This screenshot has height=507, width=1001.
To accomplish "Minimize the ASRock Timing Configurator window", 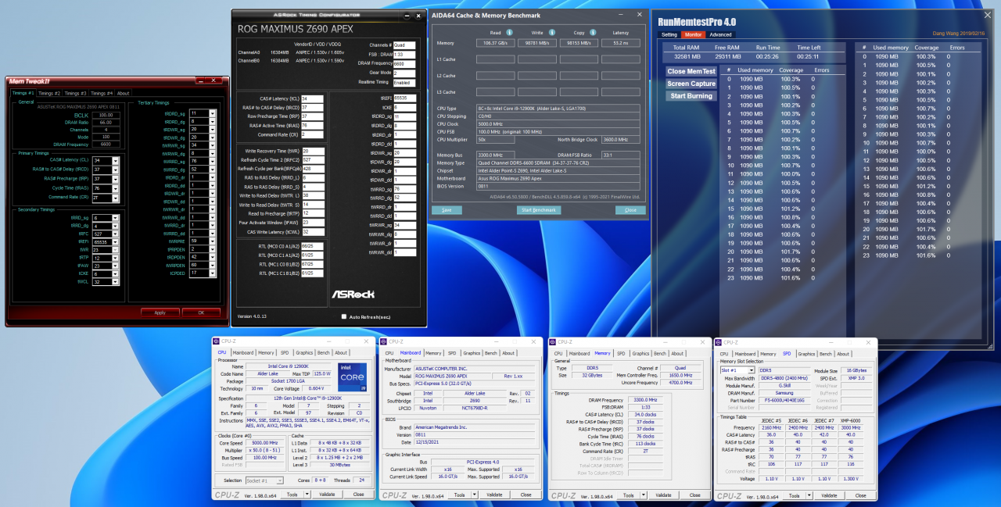I will click(405, 15).
